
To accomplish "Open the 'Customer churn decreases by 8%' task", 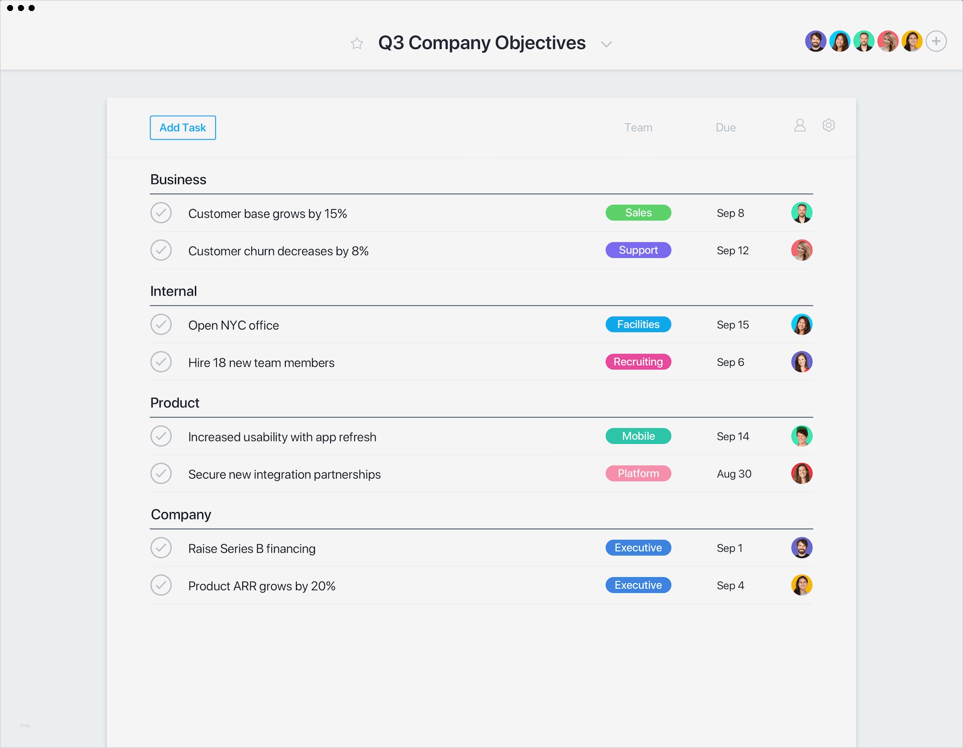I will pyautogui.click(x=278, y=251).
